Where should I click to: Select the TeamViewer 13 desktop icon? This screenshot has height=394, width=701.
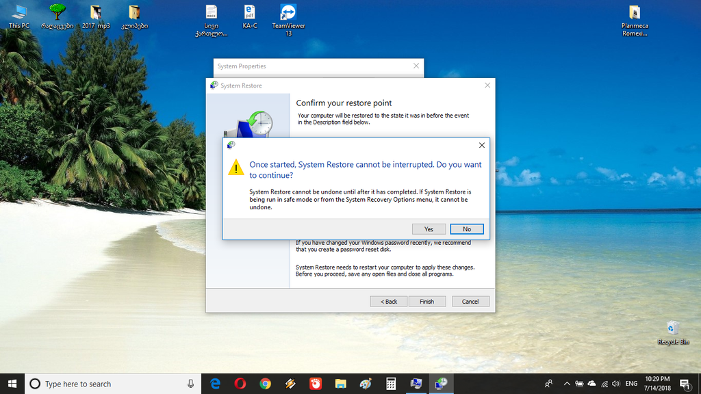click(288, 20)
